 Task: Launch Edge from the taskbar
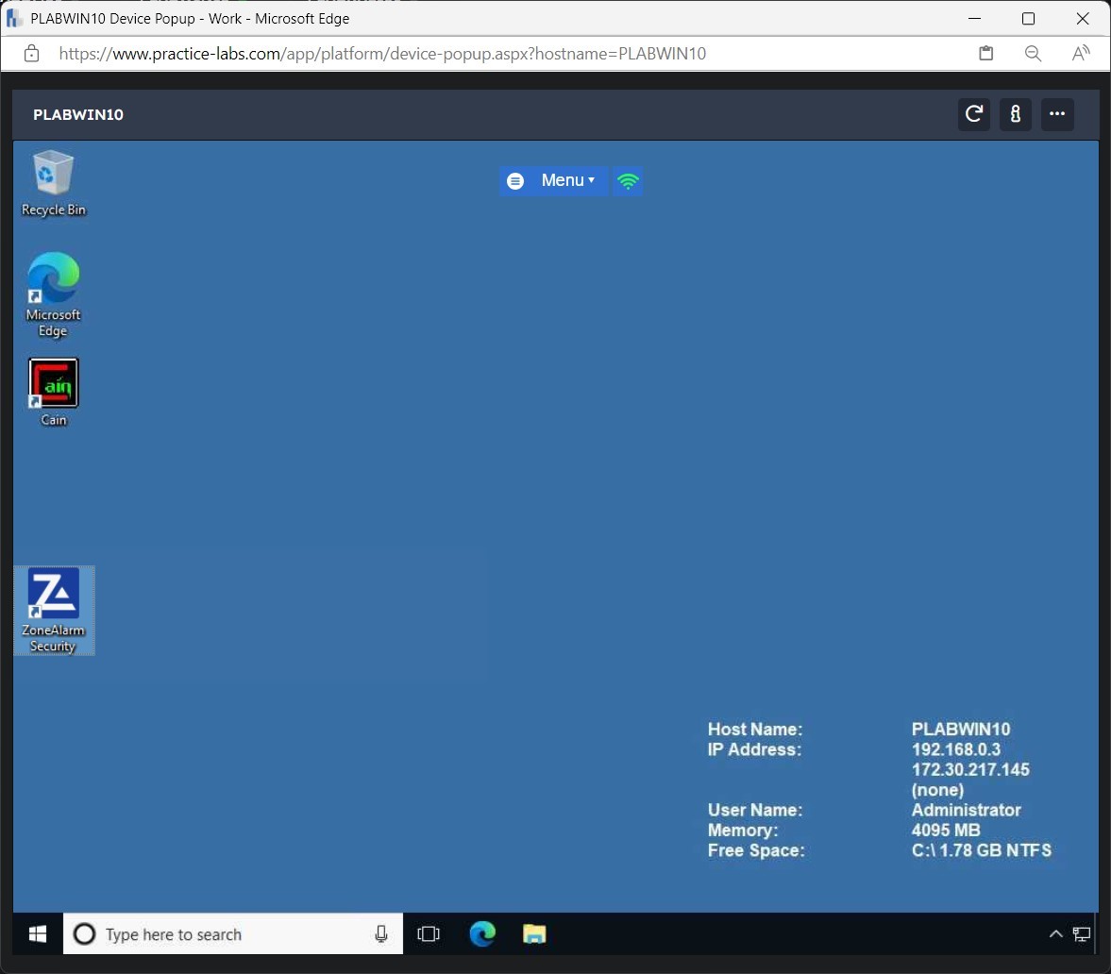click(x=482, y=933)
